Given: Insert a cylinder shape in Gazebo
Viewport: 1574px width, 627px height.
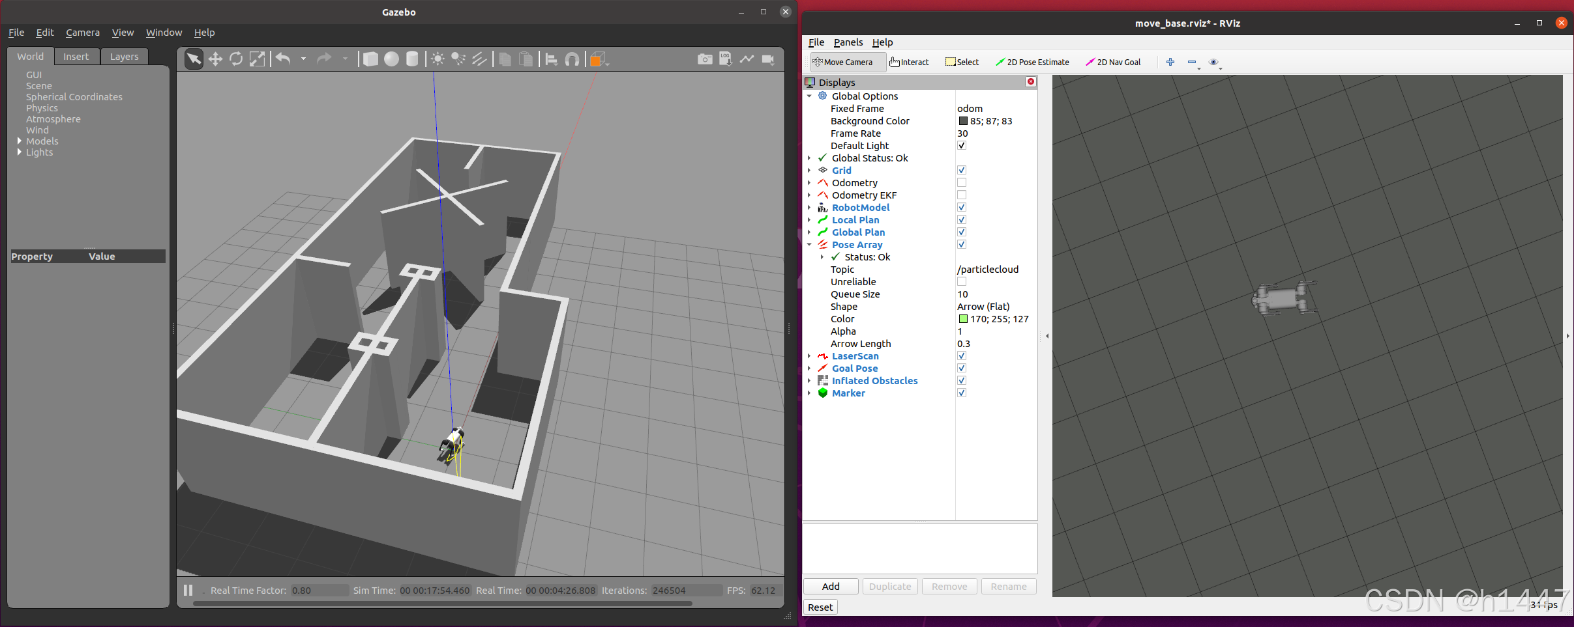Looking at the screenshot, I should click(x=412, y=59).
